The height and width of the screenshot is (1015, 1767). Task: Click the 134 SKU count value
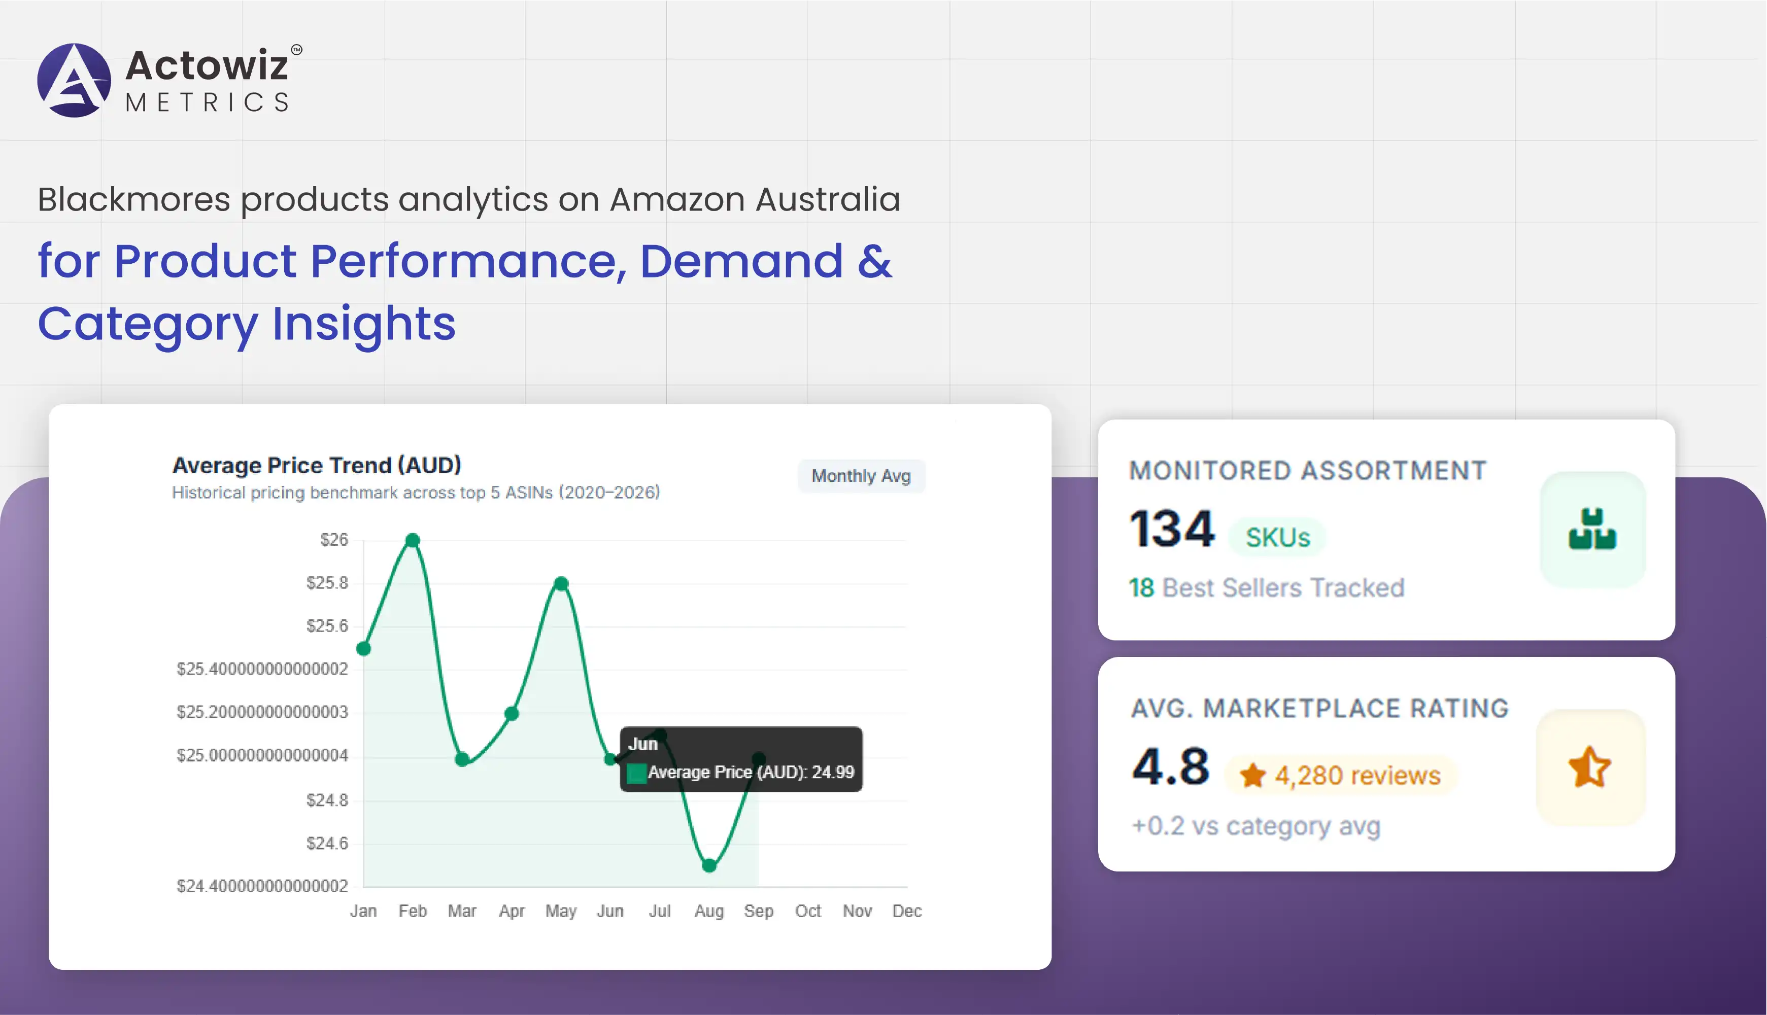[x=1172, y=529]
